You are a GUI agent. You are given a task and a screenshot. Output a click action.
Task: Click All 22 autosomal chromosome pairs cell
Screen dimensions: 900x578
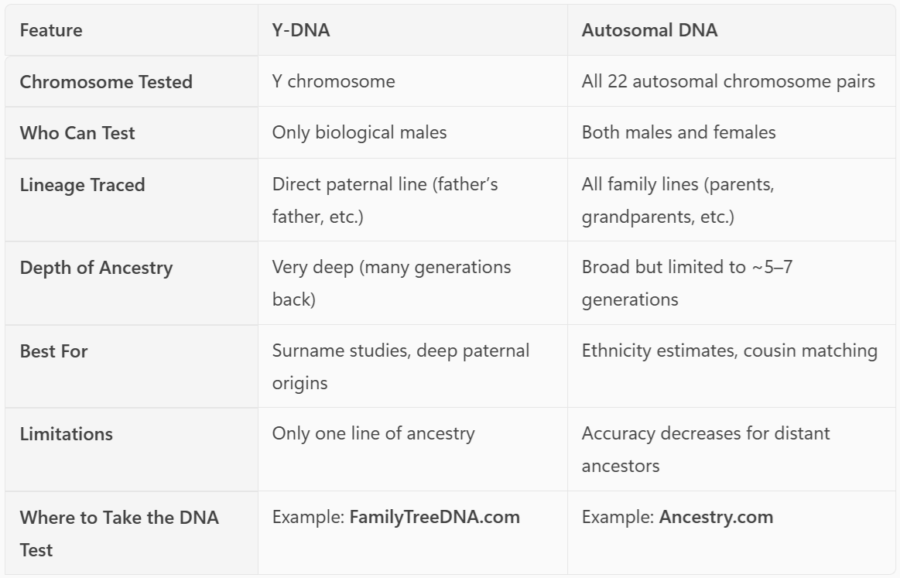point(728,81)
